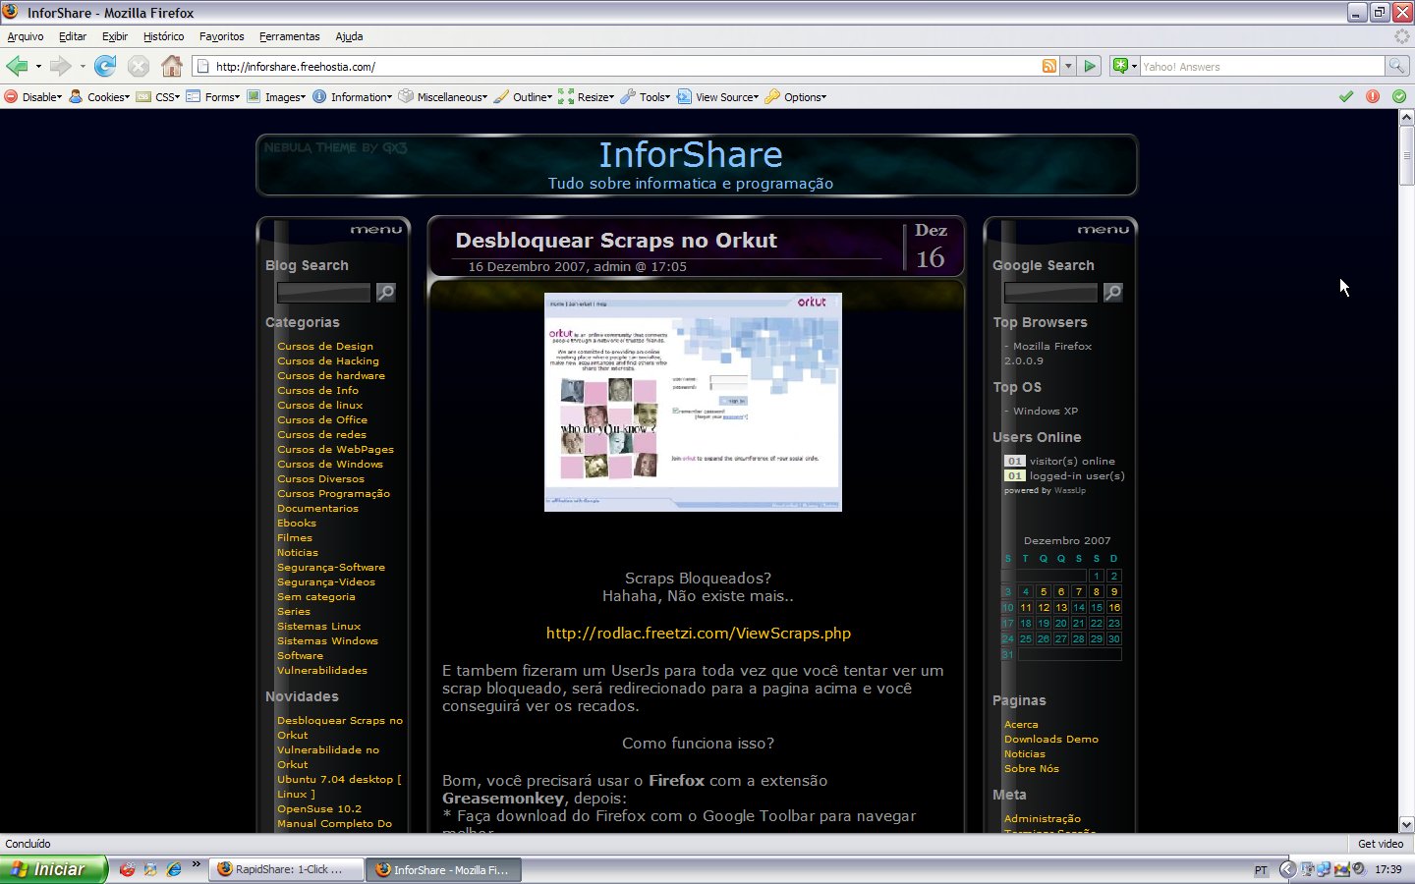Viewport: 1415px width, 884px height.
Task: Open the Cookies dropdown menu
Action: 99,97
